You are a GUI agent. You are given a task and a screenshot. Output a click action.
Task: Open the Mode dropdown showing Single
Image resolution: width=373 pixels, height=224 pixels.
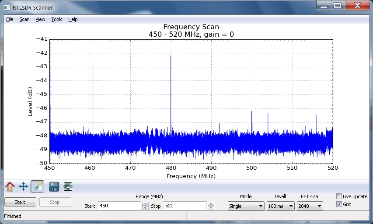pyautogui.click(x=246, y=206)
